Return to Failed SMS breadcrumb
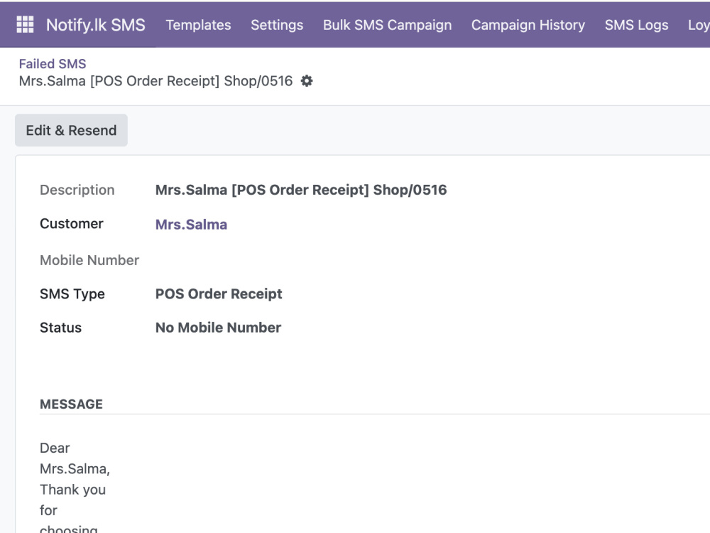Viewport: 710px width, 533px height. point(53,64)
